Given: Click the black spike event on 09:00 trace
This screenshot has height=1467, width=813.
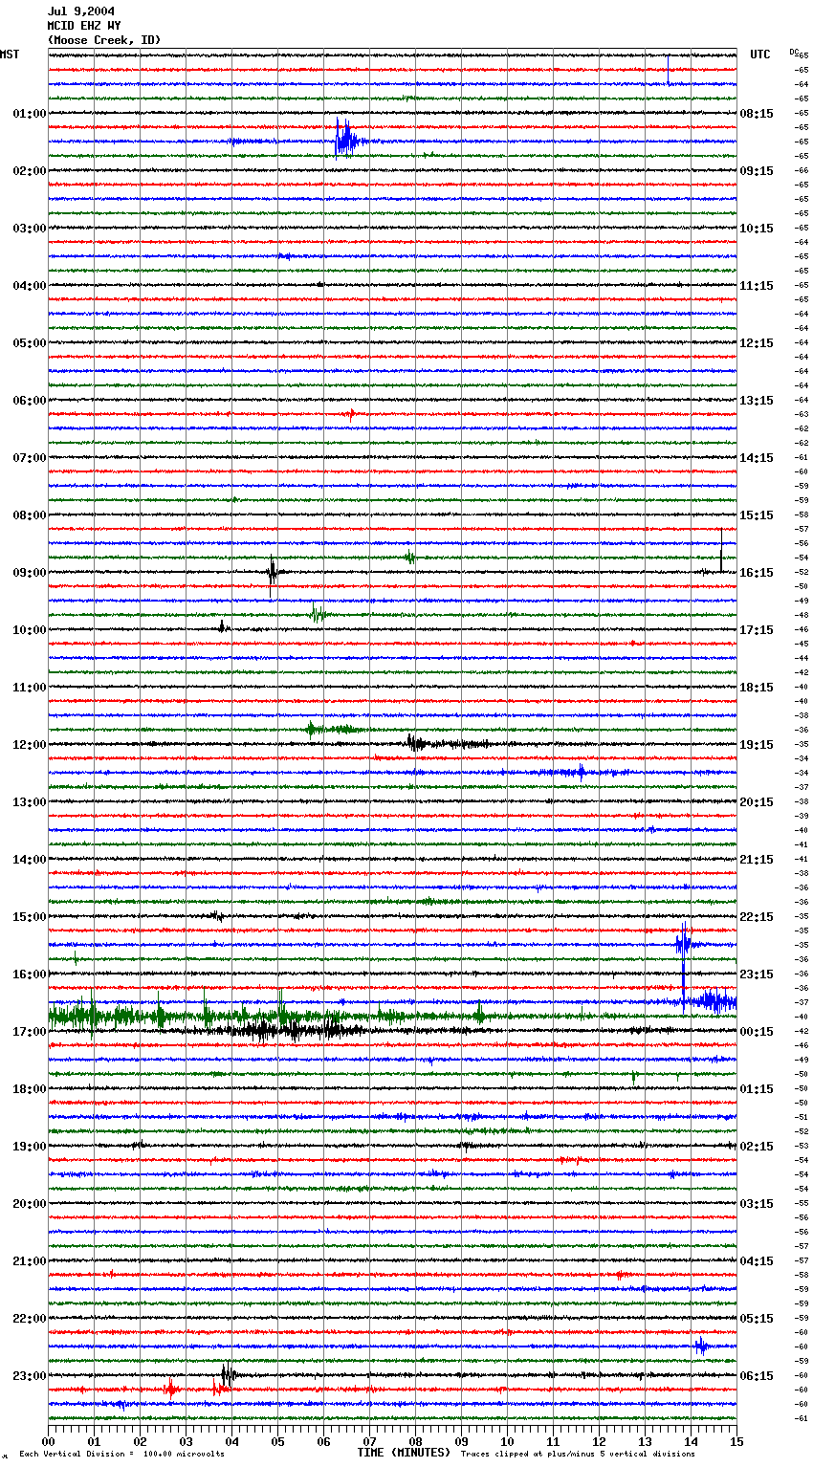Looking at the screenshot, I should click(x=273, y=572).
